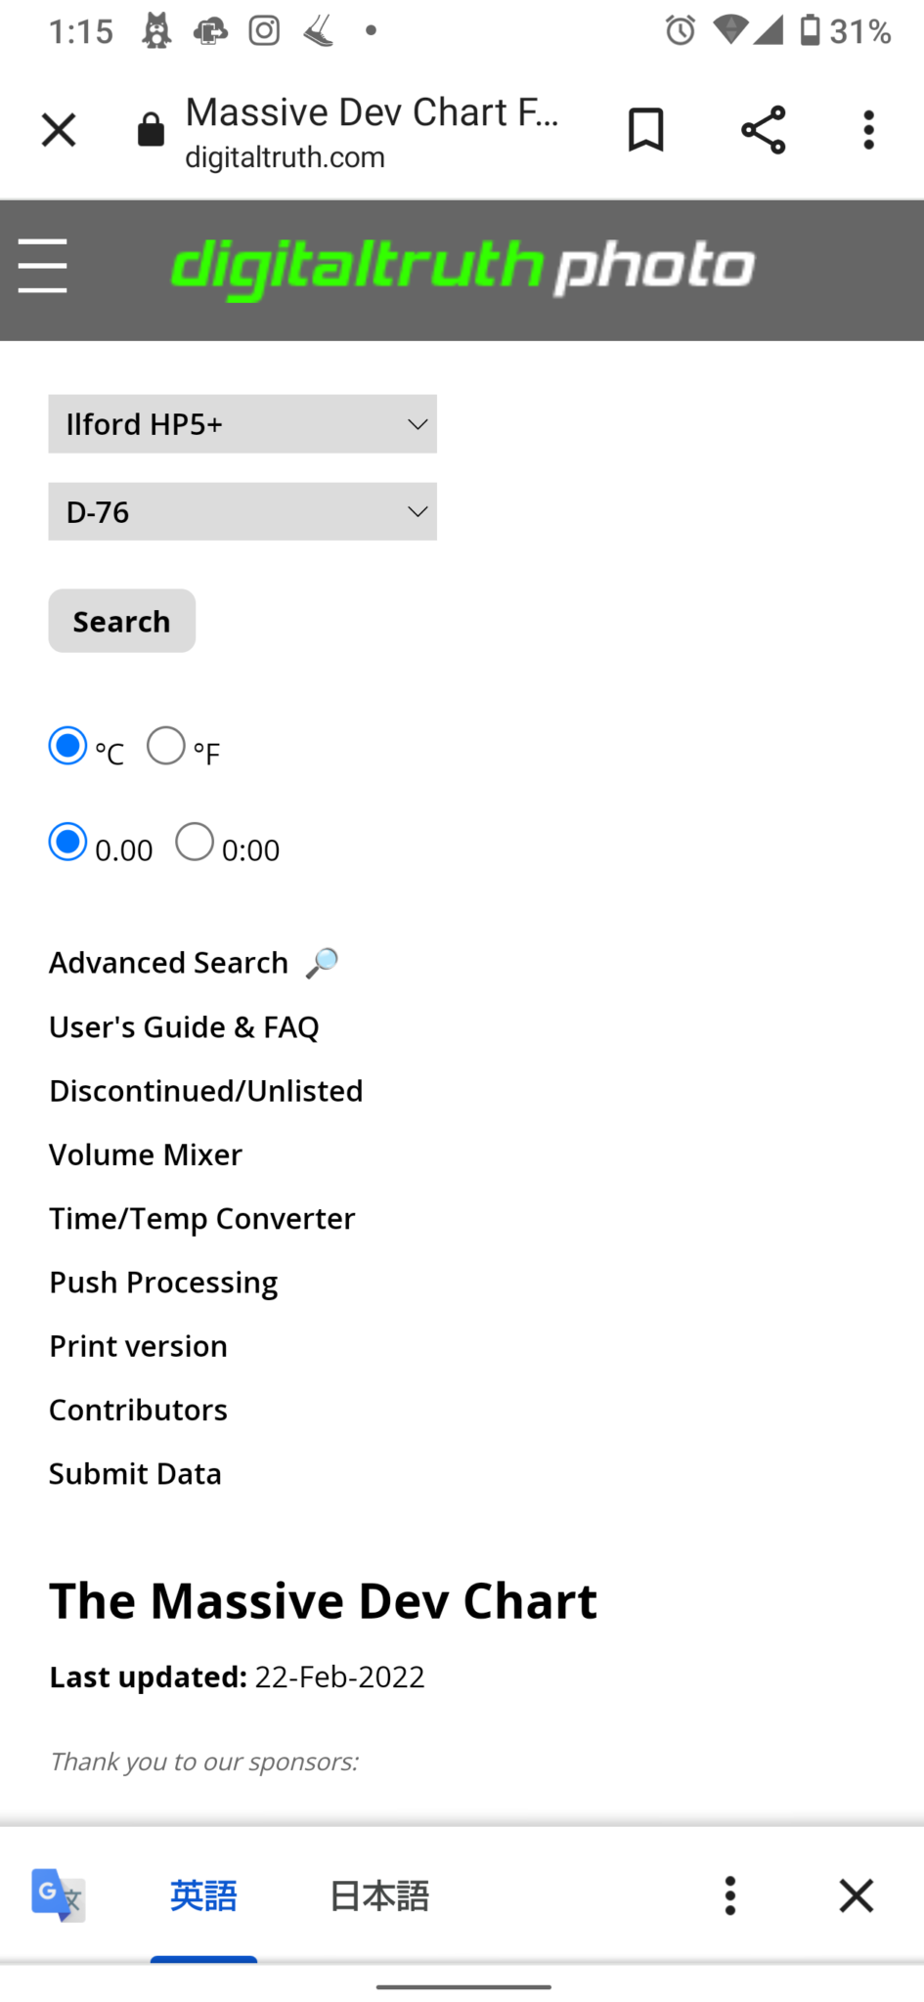Open browser three-dot overflow menu
The image size is (924, 2002).
[x=868, y=130]
